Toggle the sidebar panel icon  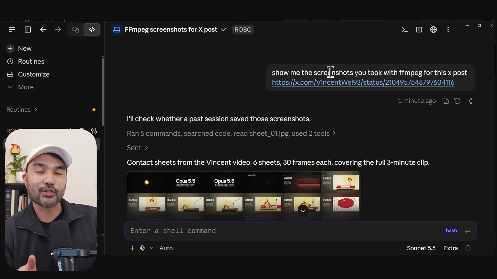coord(28,30)
